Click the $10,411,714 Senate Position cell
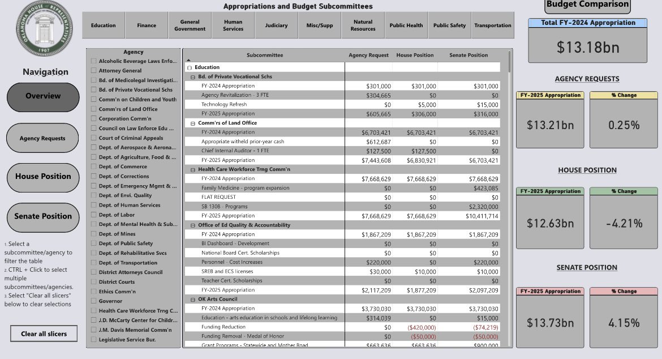 482,216
